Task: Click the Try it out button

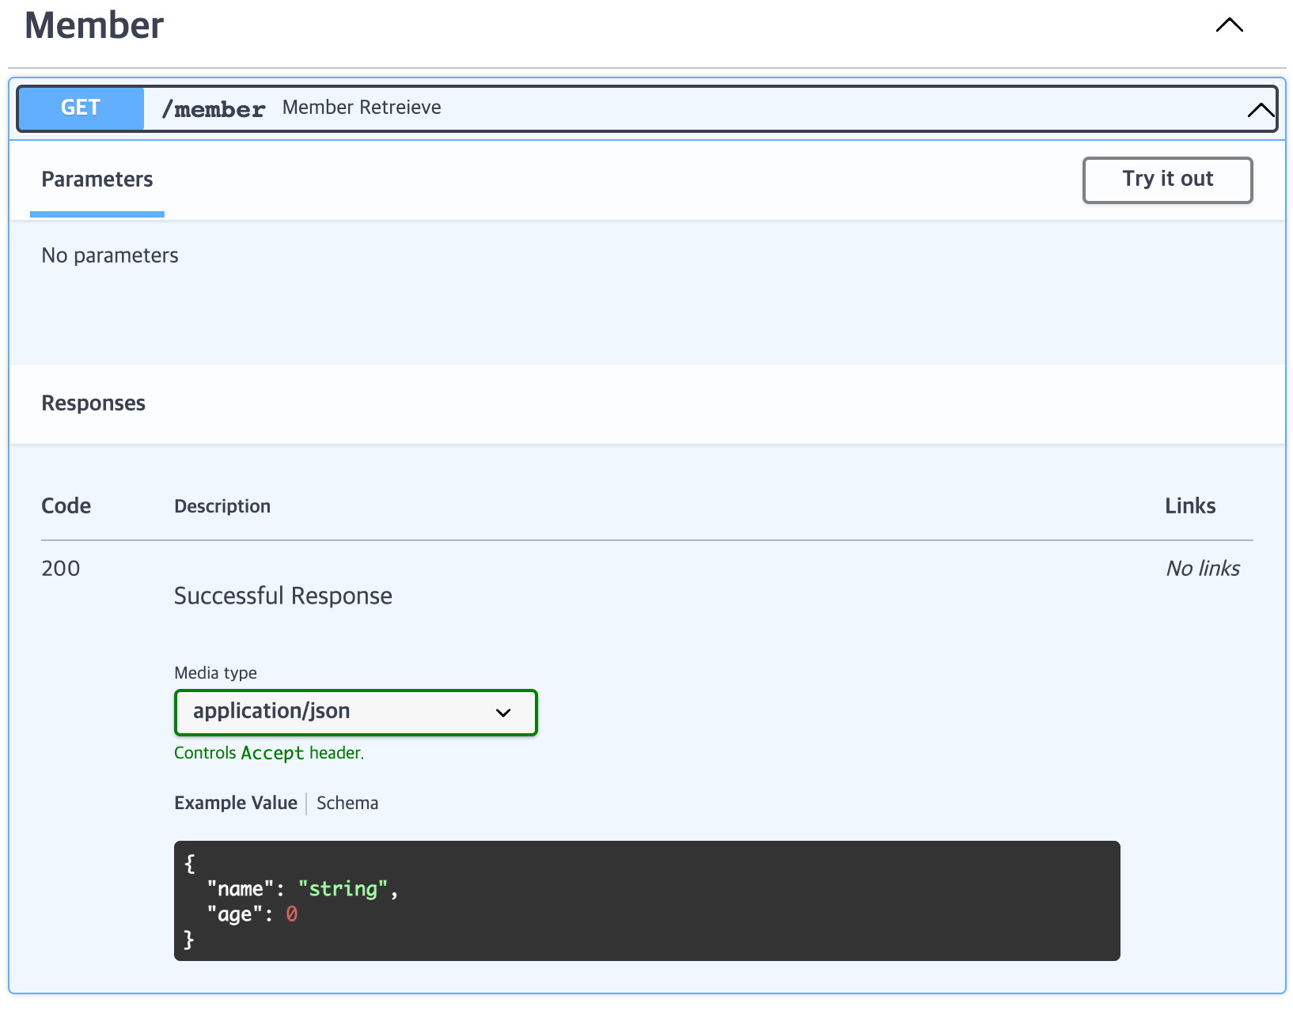Action: click(1167, 180)
